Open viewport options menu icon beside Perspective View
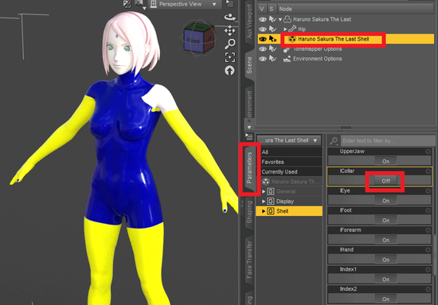Screen dimensions: 438x305 (x=229, y=4)
